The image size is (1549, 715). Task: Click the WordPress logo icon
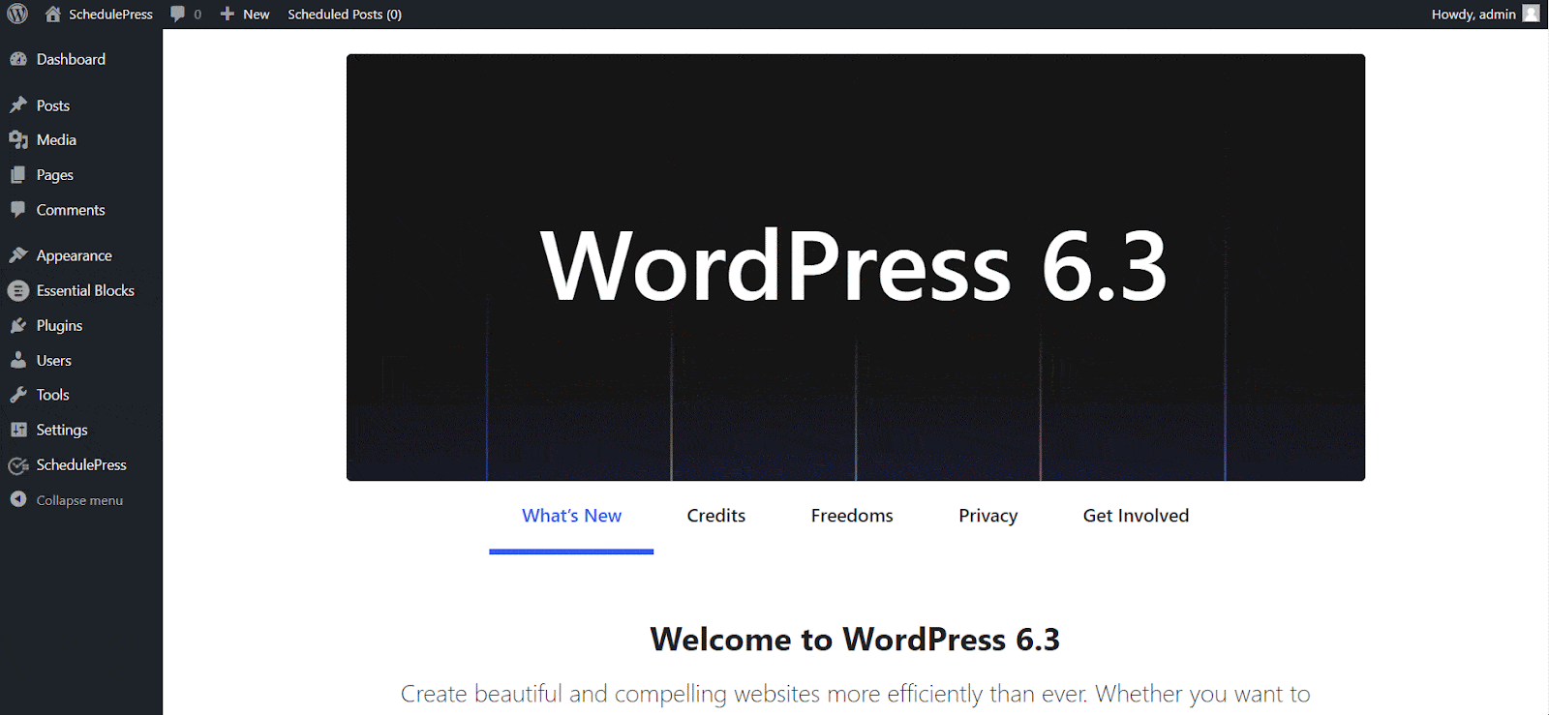(17, 14)
